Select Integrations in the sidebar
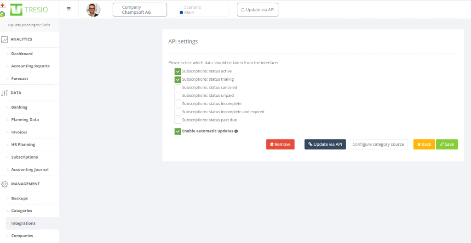This screenshot has width=471, height=243. pos(23,223)
